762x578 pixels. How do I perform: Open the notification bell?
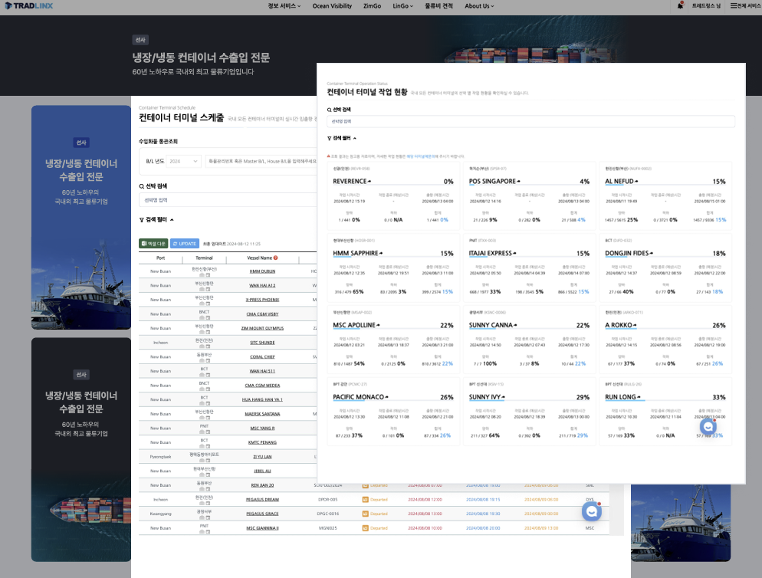(x=681, y=6)
